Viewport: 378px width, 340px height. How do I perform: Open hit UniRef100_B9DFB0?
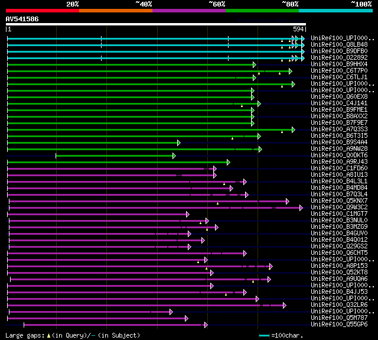339,51
